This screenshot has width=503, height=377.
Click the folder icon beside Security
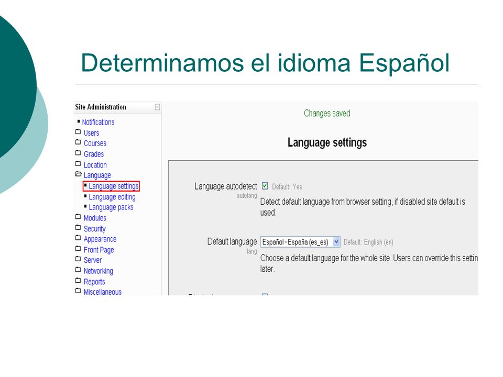tap(78, 228)
